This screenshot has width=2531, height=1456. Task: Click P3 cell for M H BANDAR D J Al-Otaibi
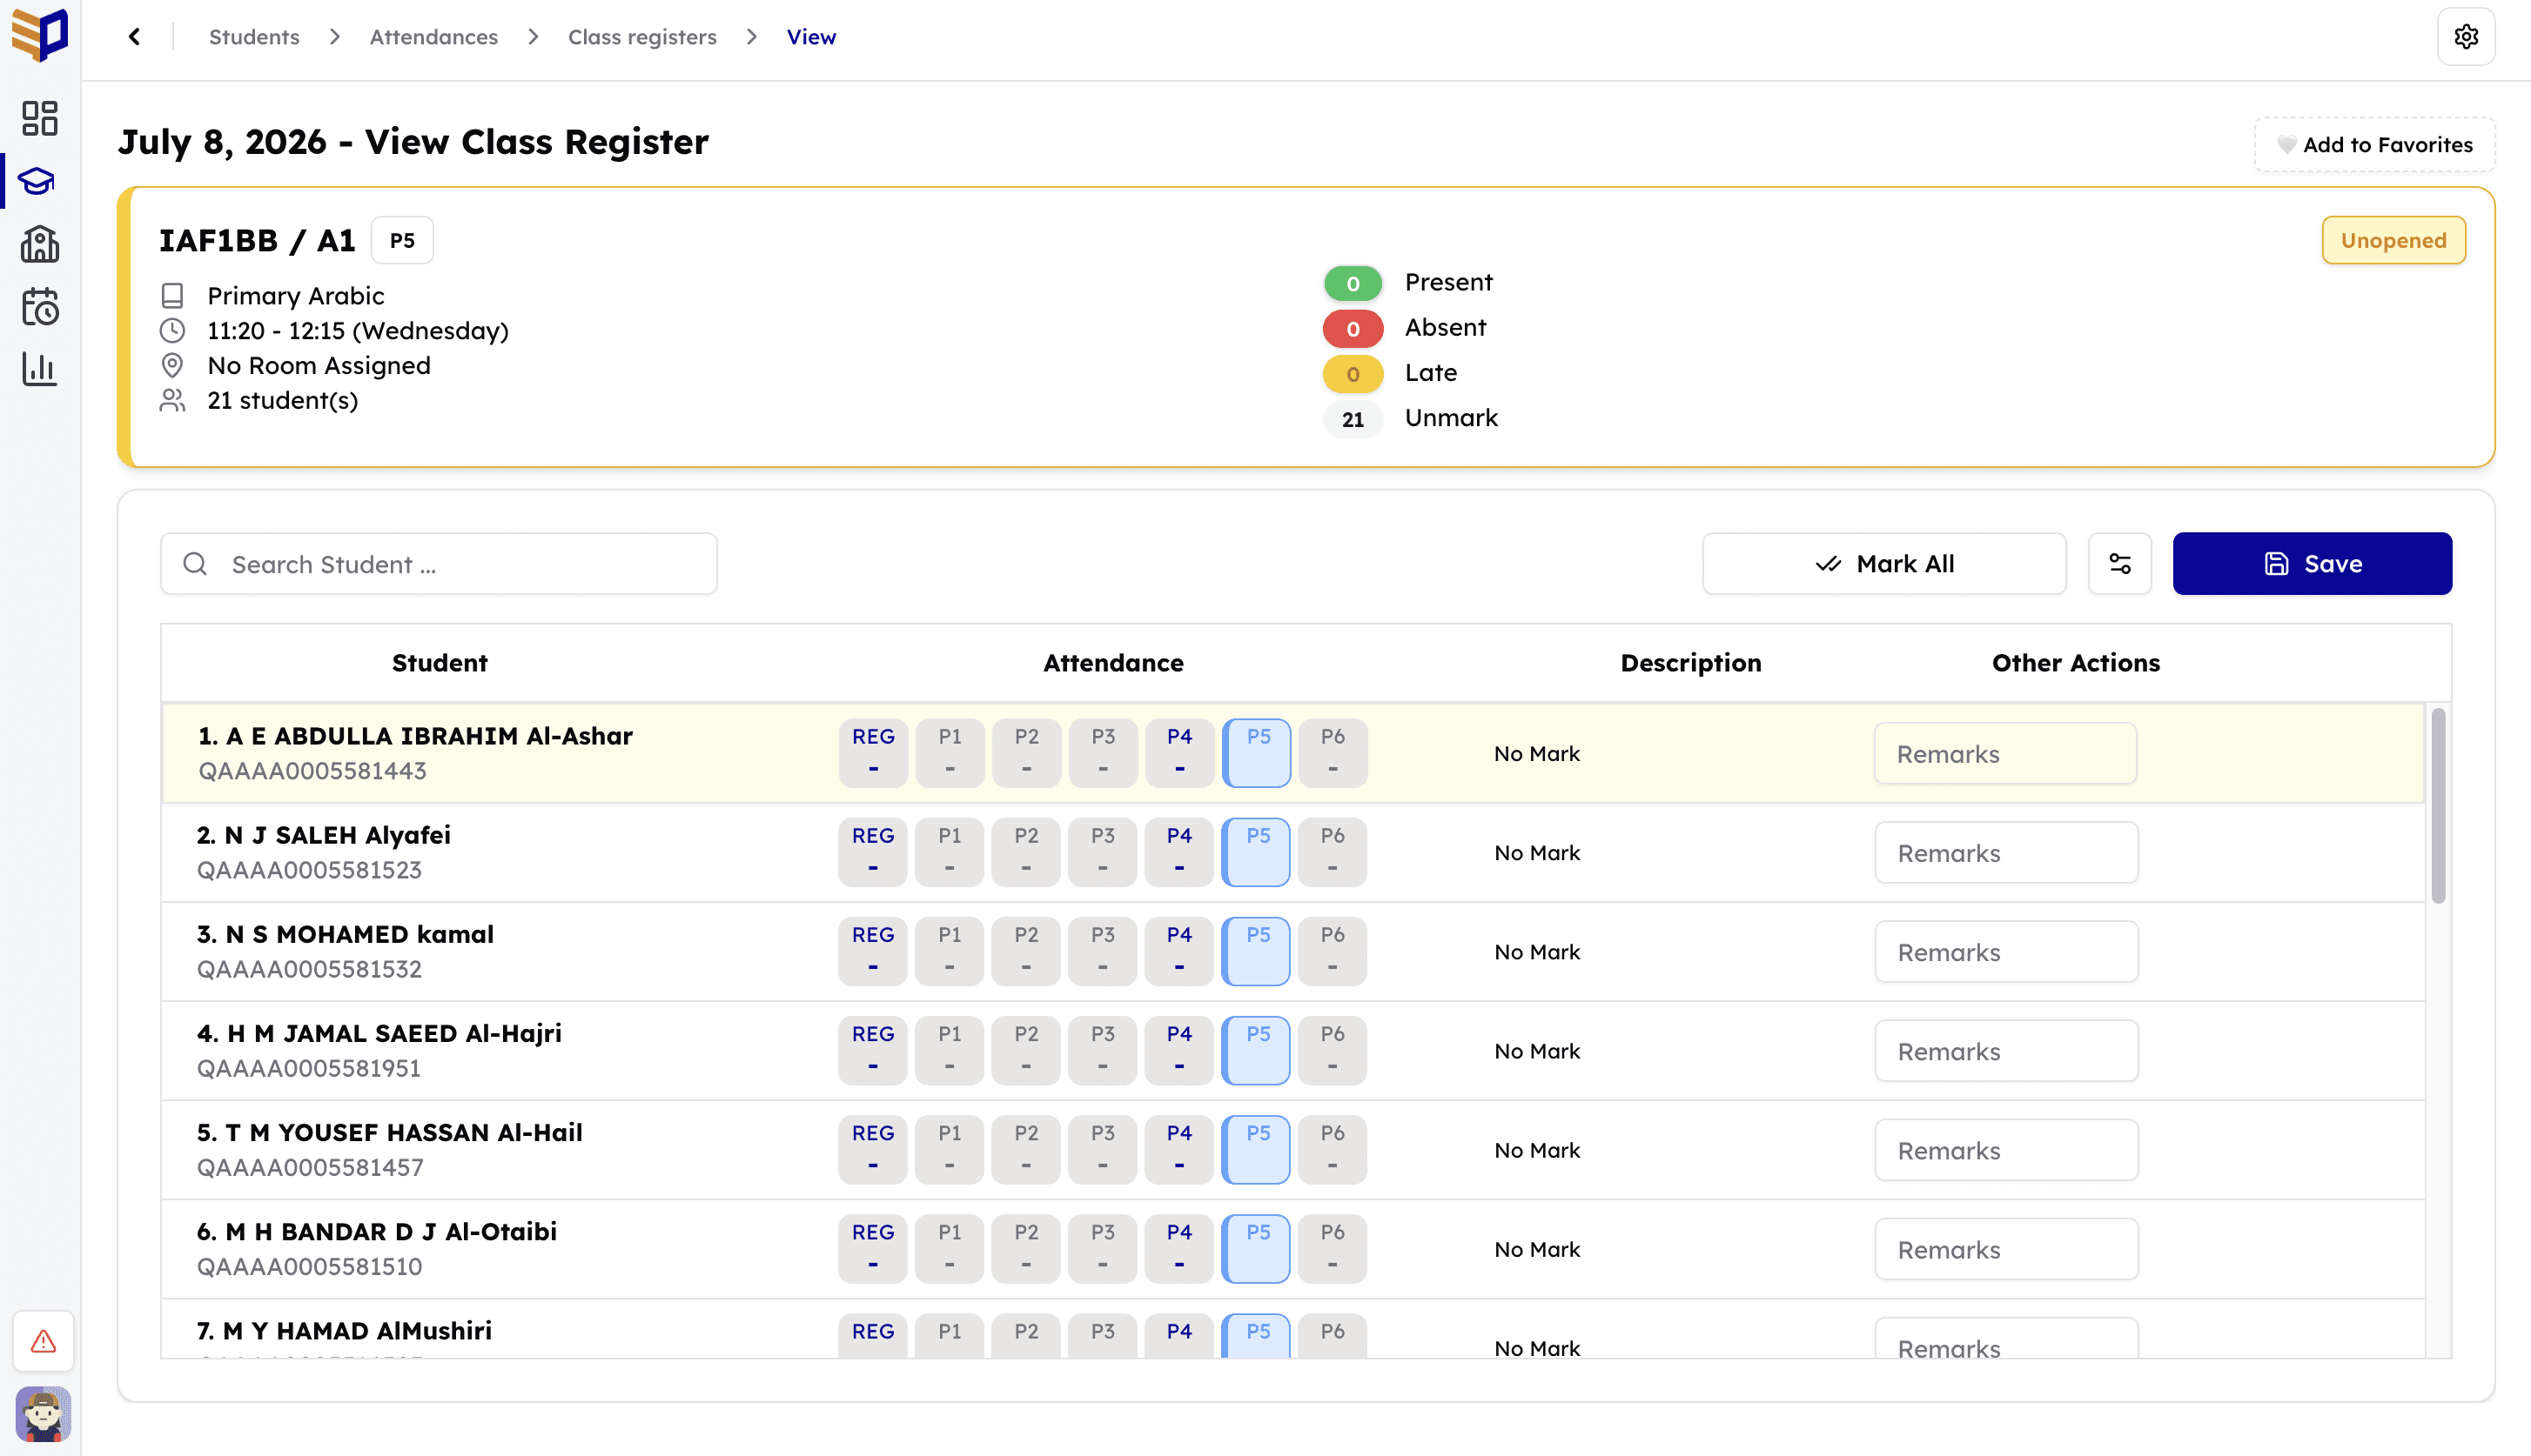click(x=1103, y=1248)
